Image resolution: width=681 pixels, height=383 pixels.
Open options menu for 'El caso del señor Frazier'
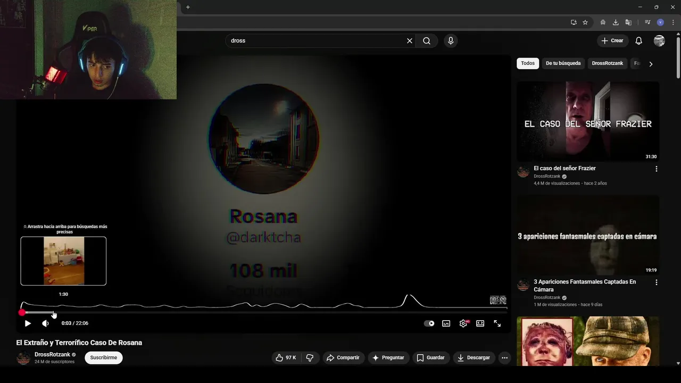click(x=656, y=169)
